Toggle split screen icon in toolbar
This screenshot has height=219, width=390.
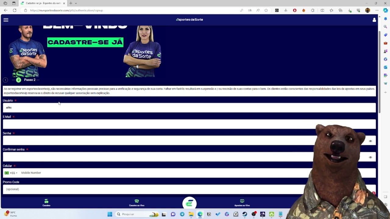(x=322, y=10)
